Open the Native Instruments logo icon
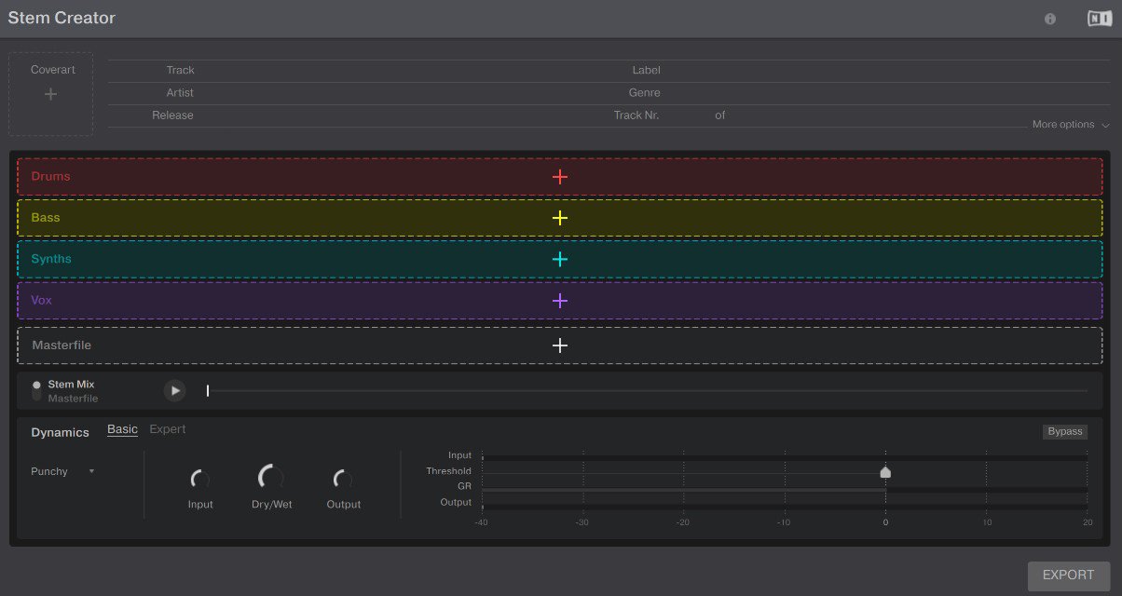 tap(1098, 19)
